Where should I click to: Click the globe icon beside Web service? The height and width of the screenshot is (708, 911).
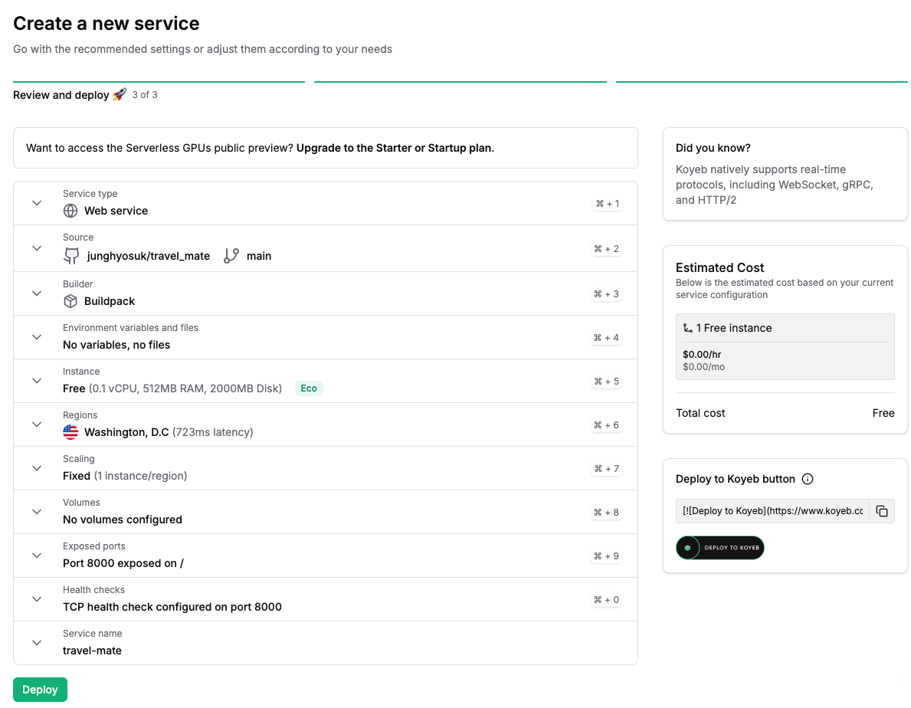(x=70, y=211)
